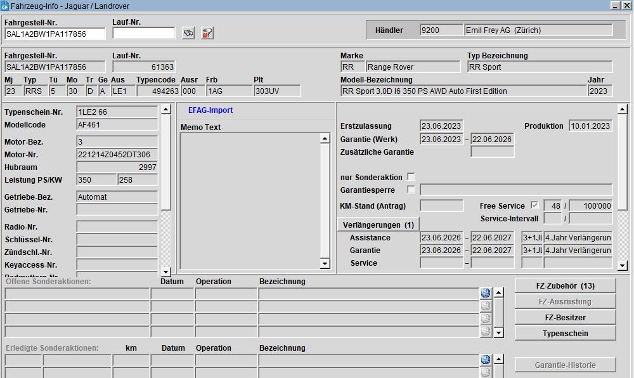
Task: Click the Typenschein details scrollbar thumb
Action: 165,162
